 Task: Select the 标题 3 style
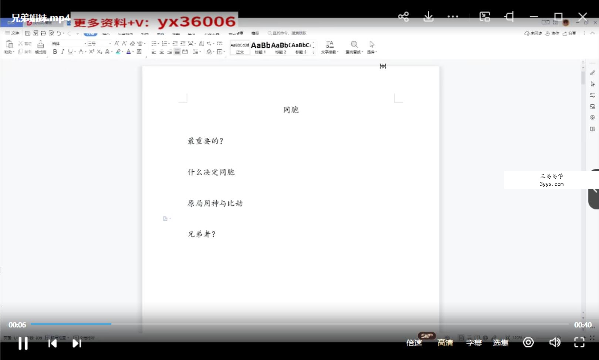coord(301,48)
